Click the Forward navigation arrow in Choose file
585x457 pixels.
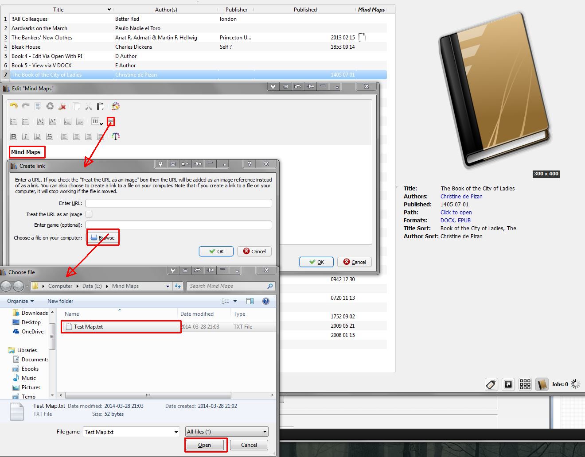click(18, 286)
